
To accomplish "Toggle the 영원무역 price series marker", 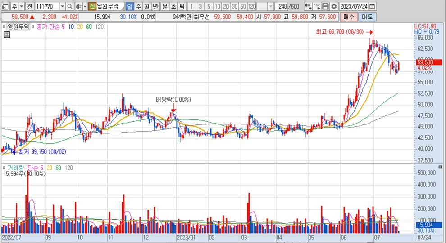I will click(x=5, y=27).
